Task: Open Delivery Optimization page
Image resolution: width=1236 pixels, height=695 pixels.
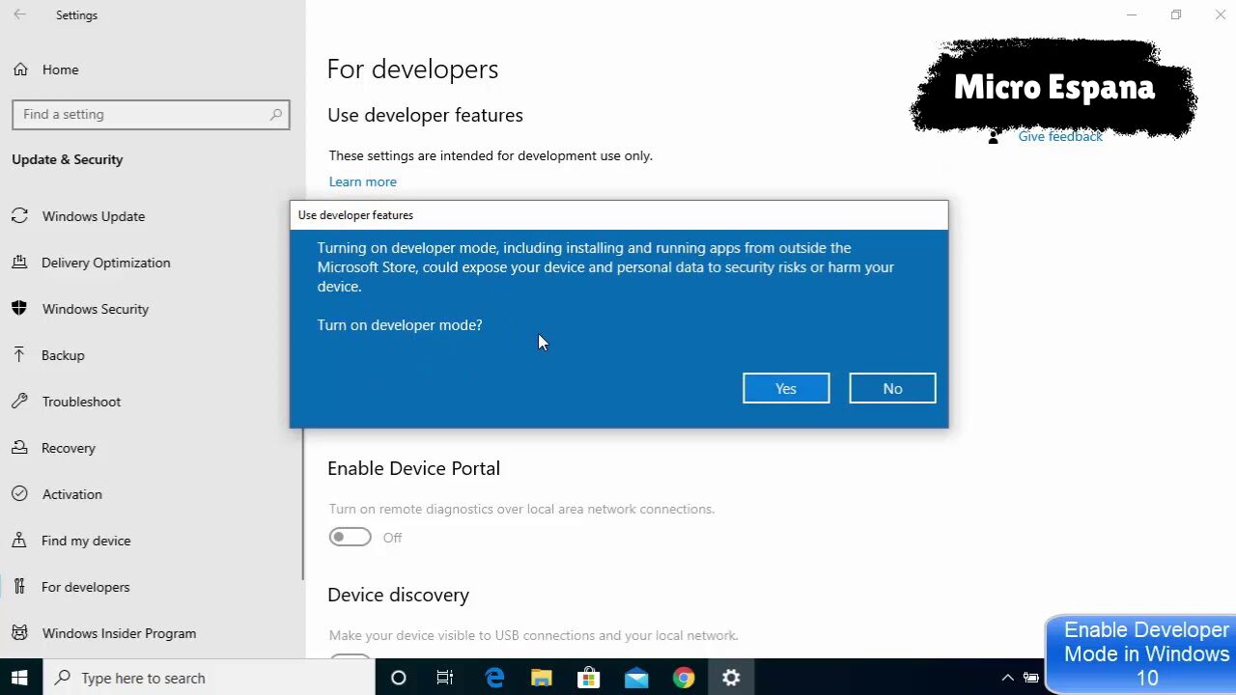Action: tap(105, 263)
